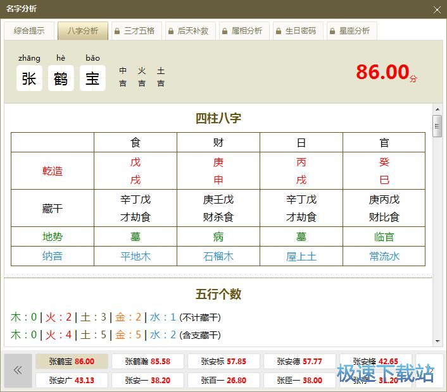Click the lock icon on 星座分析 tab
Screen dimensions: 447x392
tap(332, 31)
